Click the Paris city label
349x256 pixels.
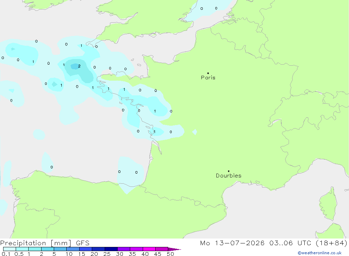coord(208,78)
